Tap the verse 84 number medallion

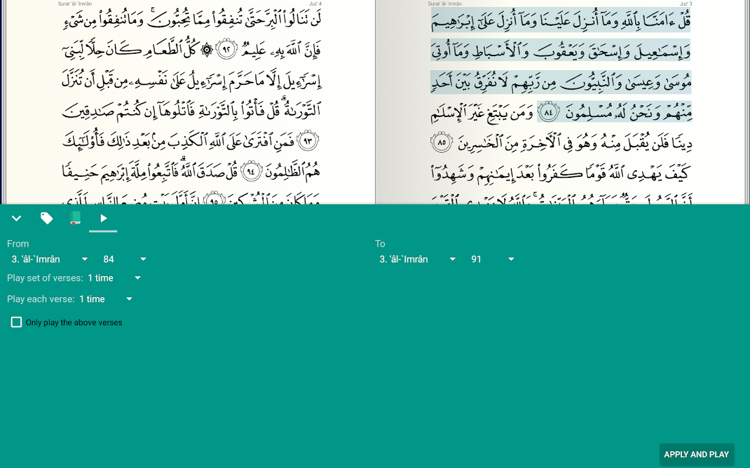point(548,112)
